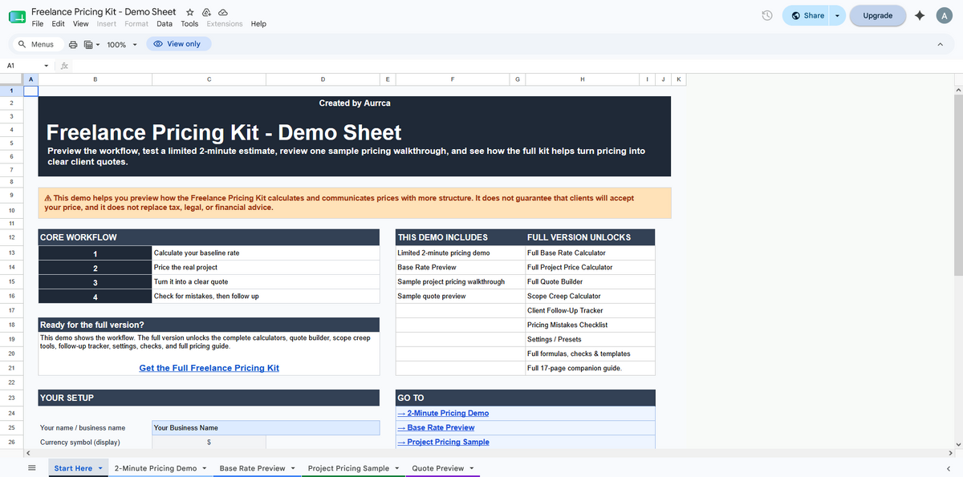
Task: Open the Data menu
Action: point(165,24)
